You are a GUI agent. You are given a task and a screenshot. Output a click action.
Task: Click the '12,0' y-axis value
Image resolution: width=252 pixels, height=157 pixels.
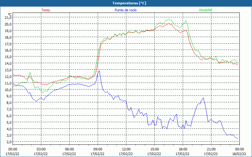click(x=9, y=76)
